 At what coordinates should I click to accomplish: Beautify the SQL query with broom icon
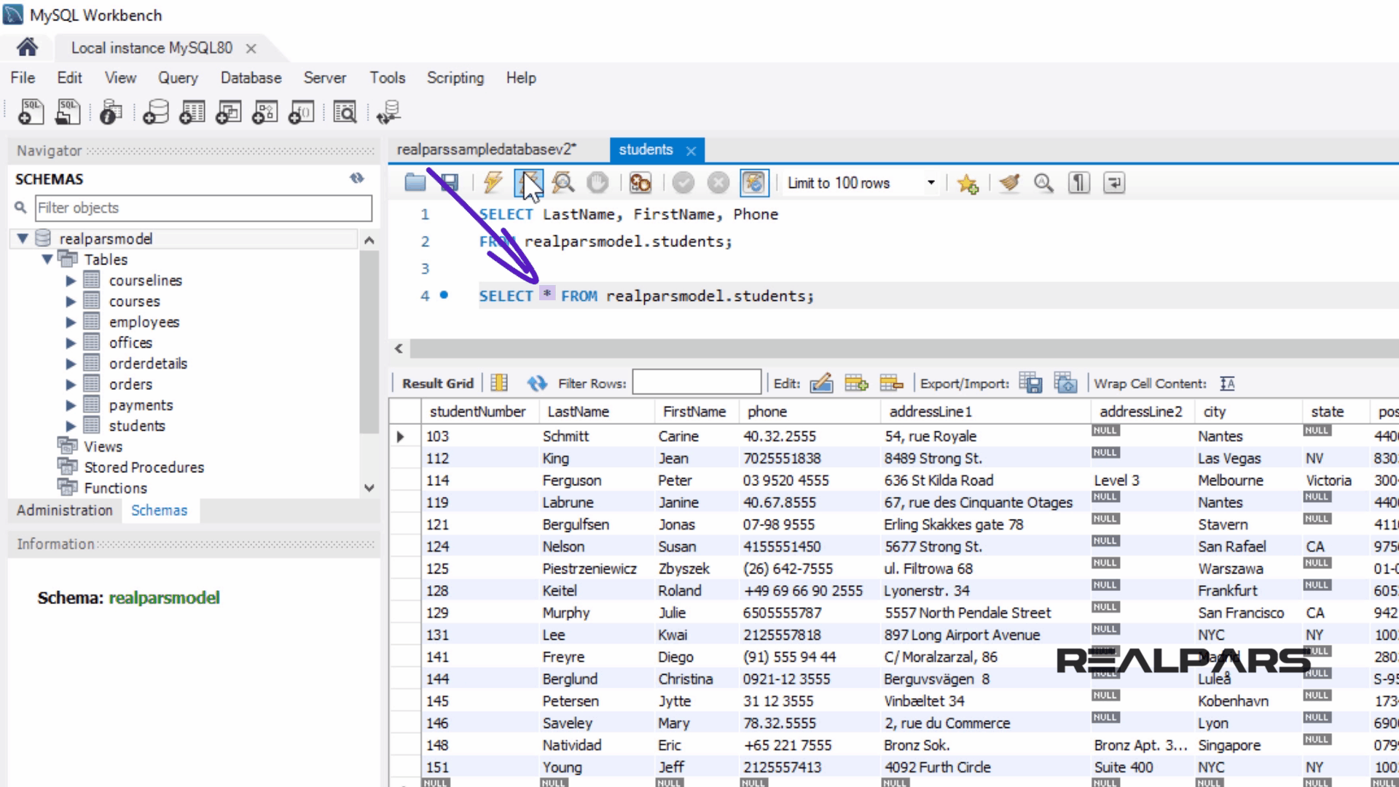coord(1009,183)
